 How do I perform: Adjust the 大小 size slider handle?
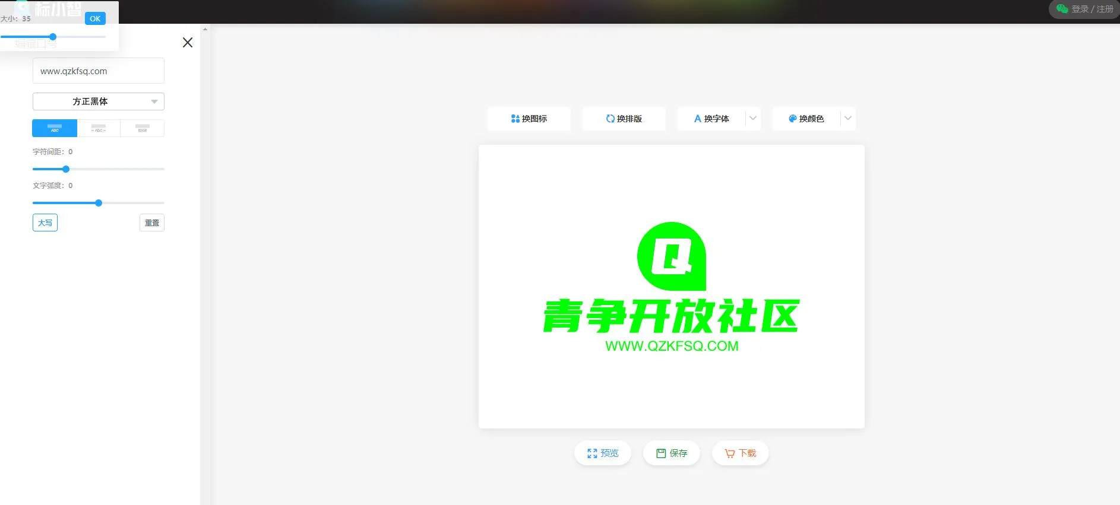[53, 37]
